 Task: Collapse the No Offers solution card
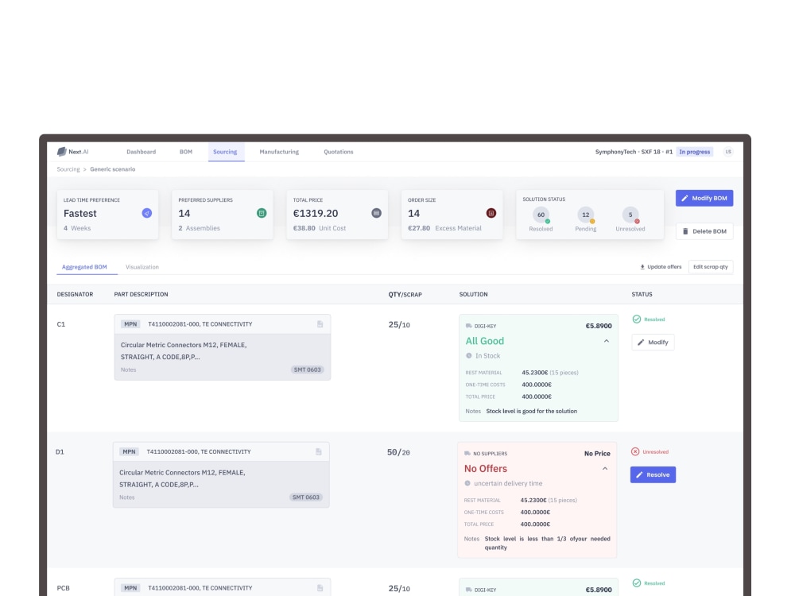click(x=605, y=469)
